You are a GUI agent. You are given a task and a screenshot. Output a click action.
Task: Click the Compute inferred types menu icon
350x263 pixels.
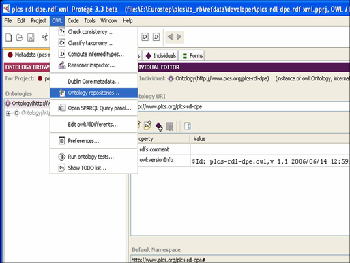click(61, 54)
